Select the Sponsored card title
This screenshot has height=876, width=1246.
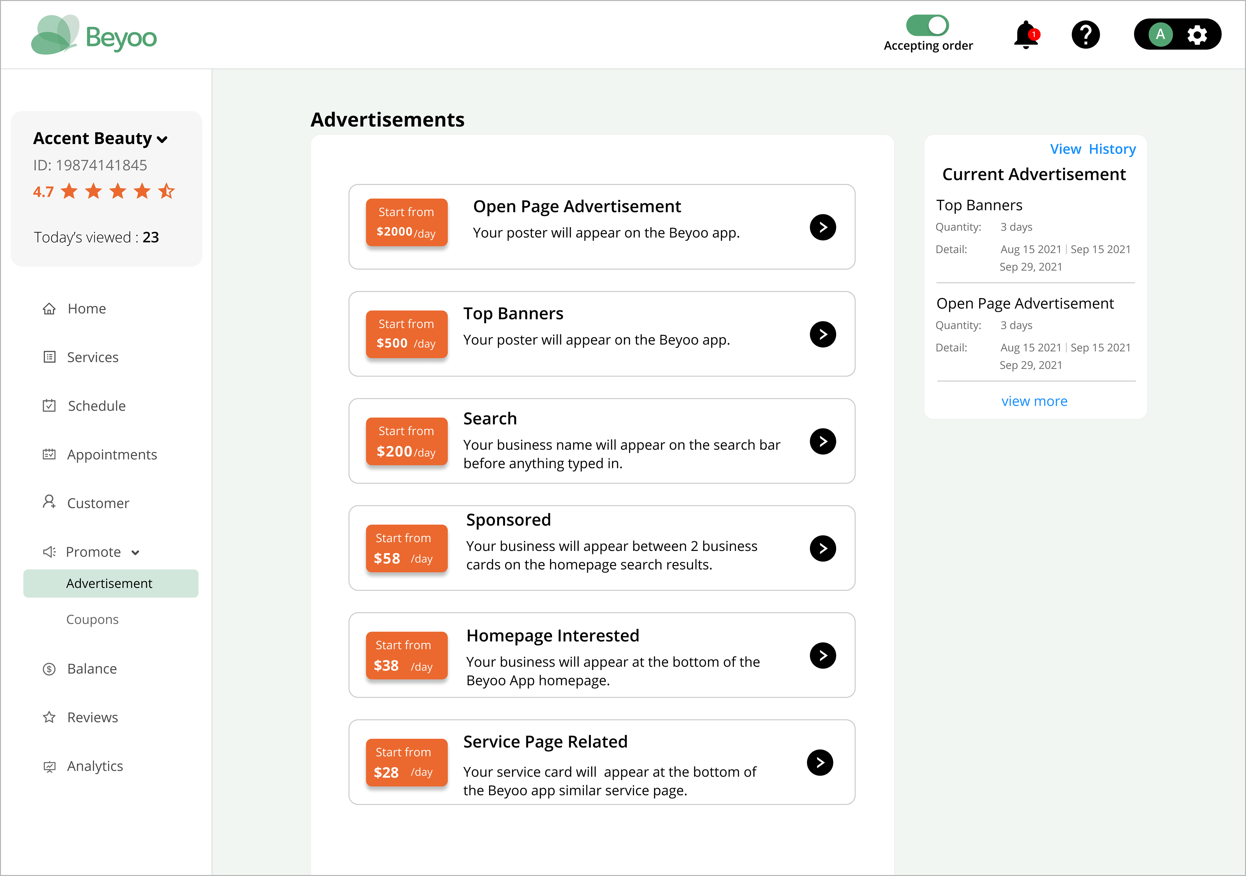pos(508,520)
